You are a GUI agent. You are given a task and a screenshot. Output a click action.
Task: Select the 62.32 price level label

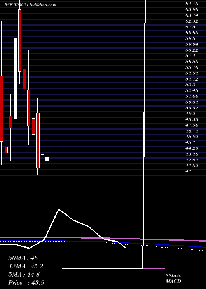coord(192,21)
